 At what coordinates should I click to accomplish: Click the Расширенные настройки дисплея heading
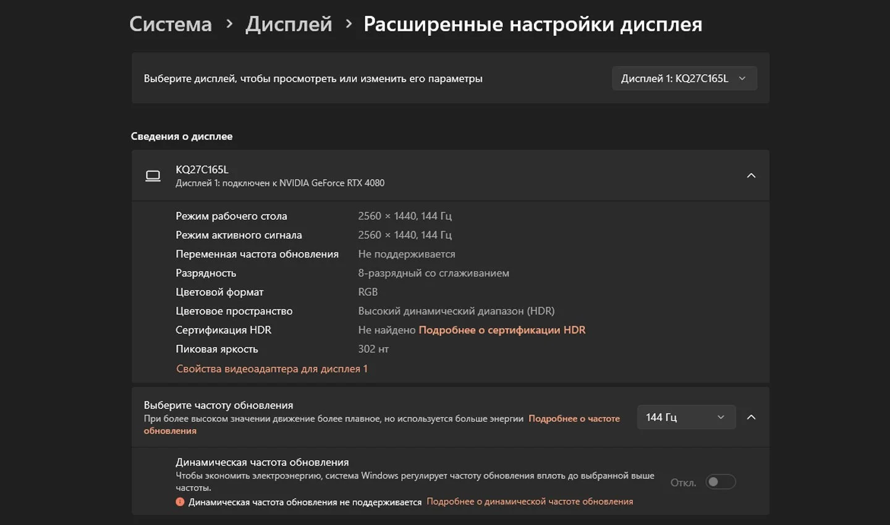pos(533,24)
